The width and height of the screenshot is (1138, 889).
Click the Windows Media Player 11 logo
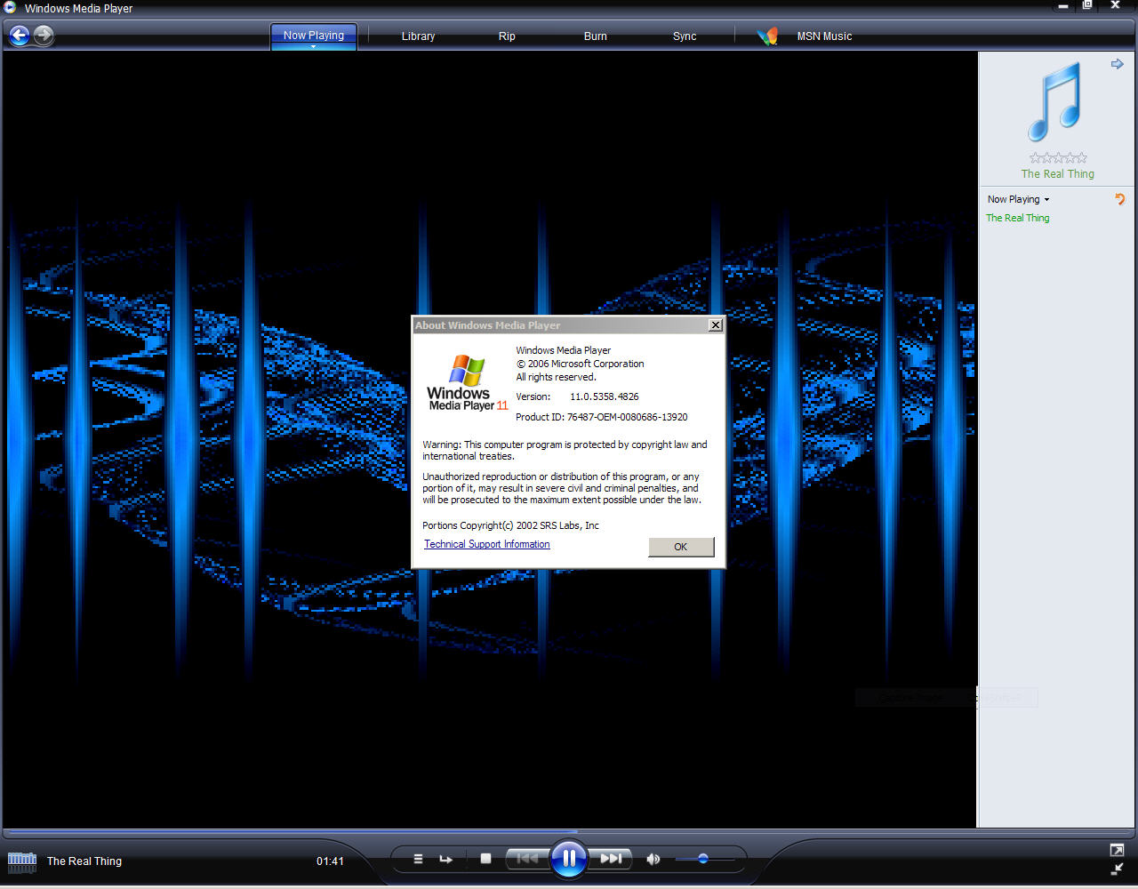pos(467,383)
